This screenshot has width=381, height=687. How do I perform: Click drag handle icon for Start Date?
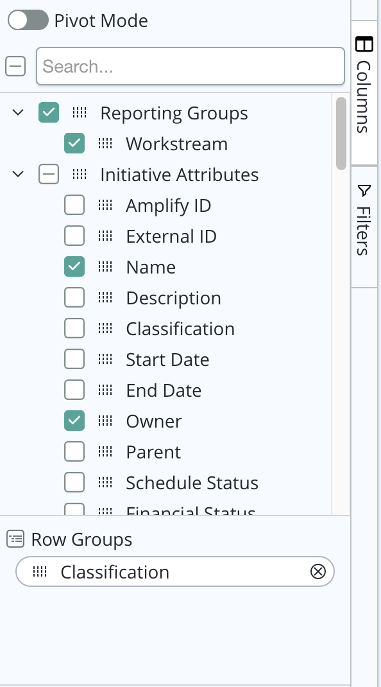click(x=105, y=360)
